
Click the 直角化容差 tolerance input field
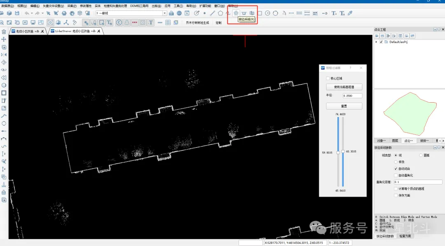[418, 182]
